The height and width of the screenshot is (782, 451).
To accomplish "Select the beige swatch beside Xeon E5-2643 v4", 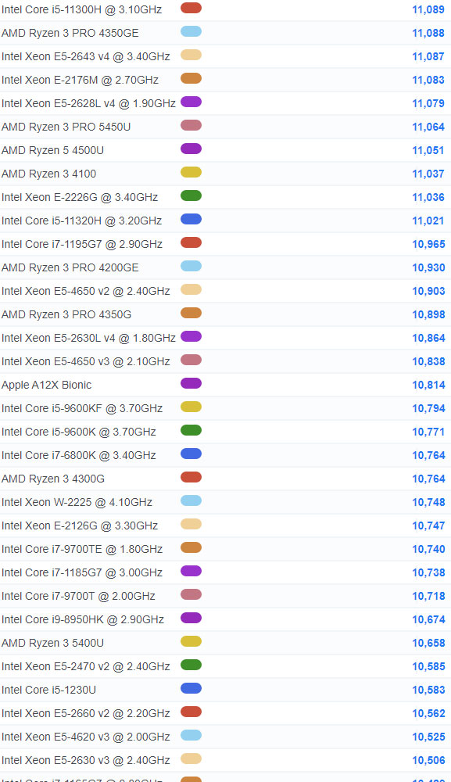I will point(191,55).
